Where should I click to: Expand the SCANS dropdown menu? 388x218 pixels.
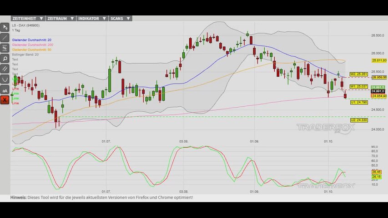pyautogui.click(x=120, y=19)
